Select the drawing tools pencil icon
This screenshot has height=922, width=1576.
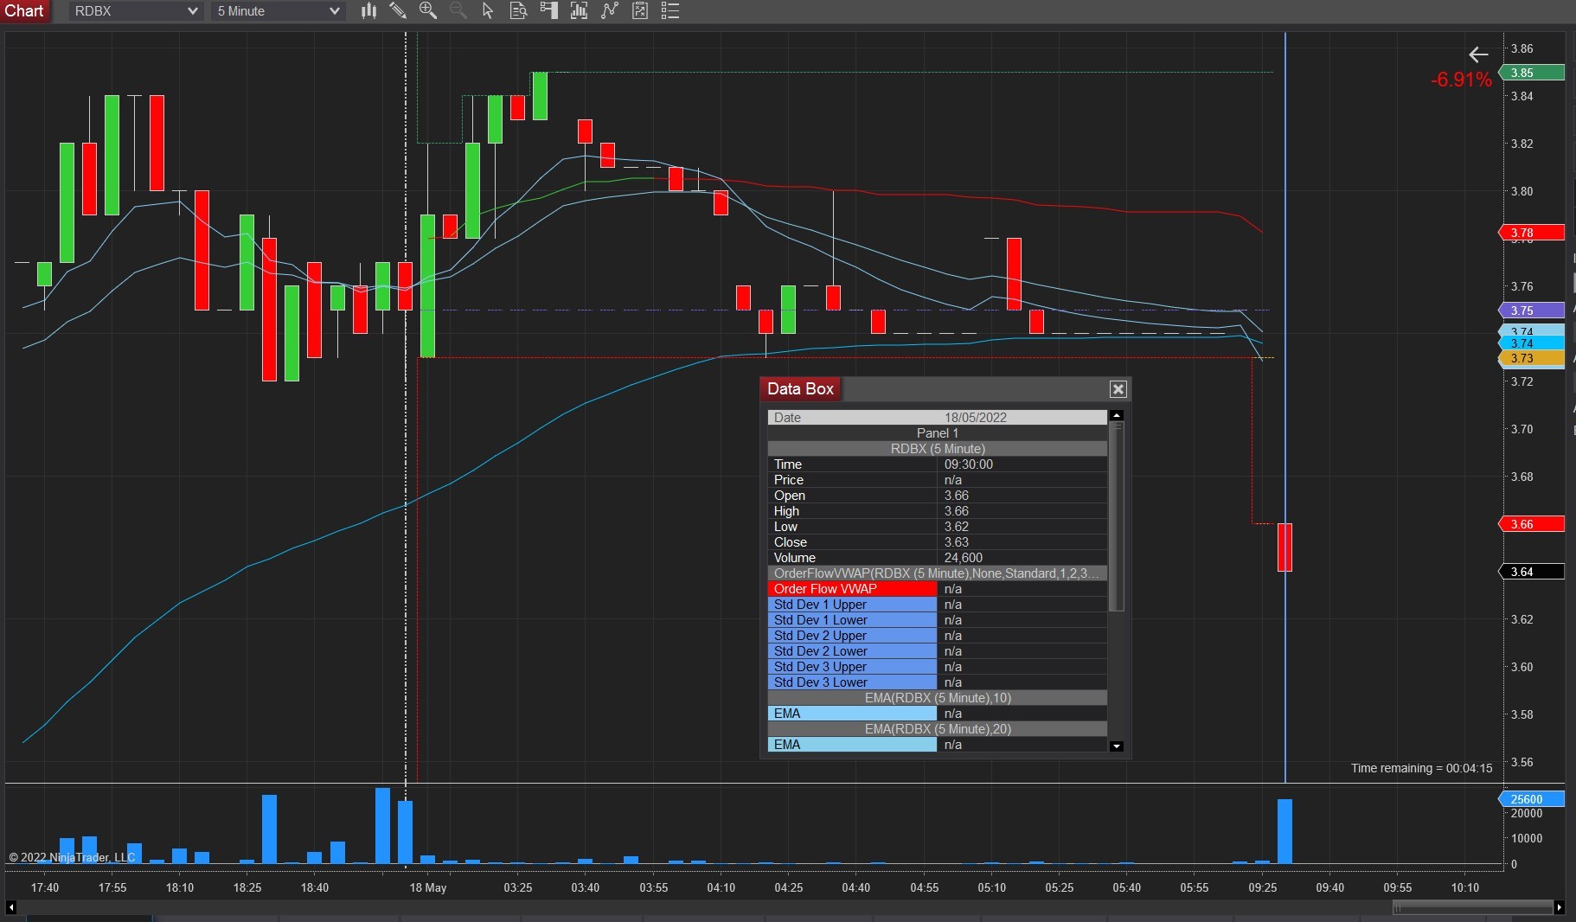tap(398, 11)
